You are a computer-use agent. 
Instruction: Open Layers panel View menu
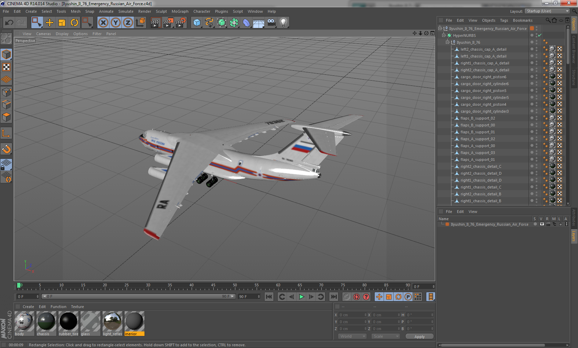coord(473,212)
